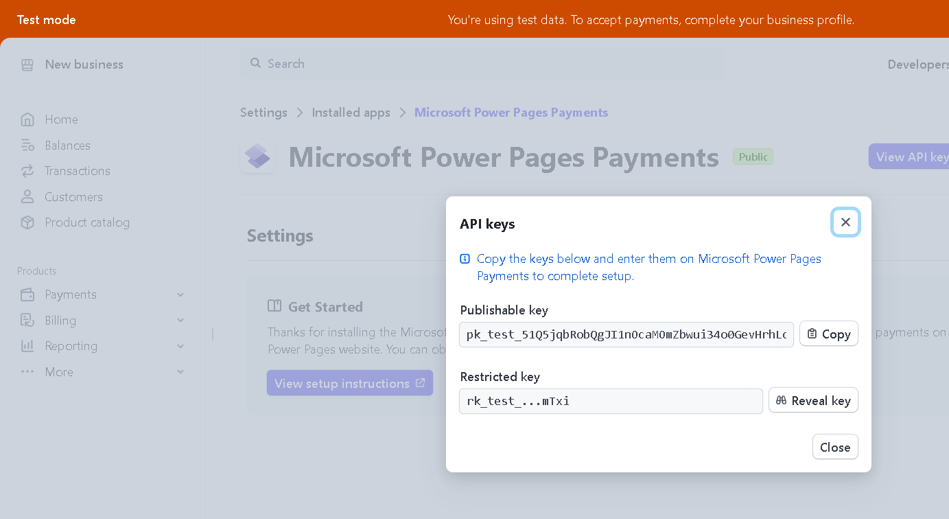Click the Transactions arrows icon
Image resolution: width=949 pixels, height=519 pixels.
pyautogui.click(x=27, y=171)
